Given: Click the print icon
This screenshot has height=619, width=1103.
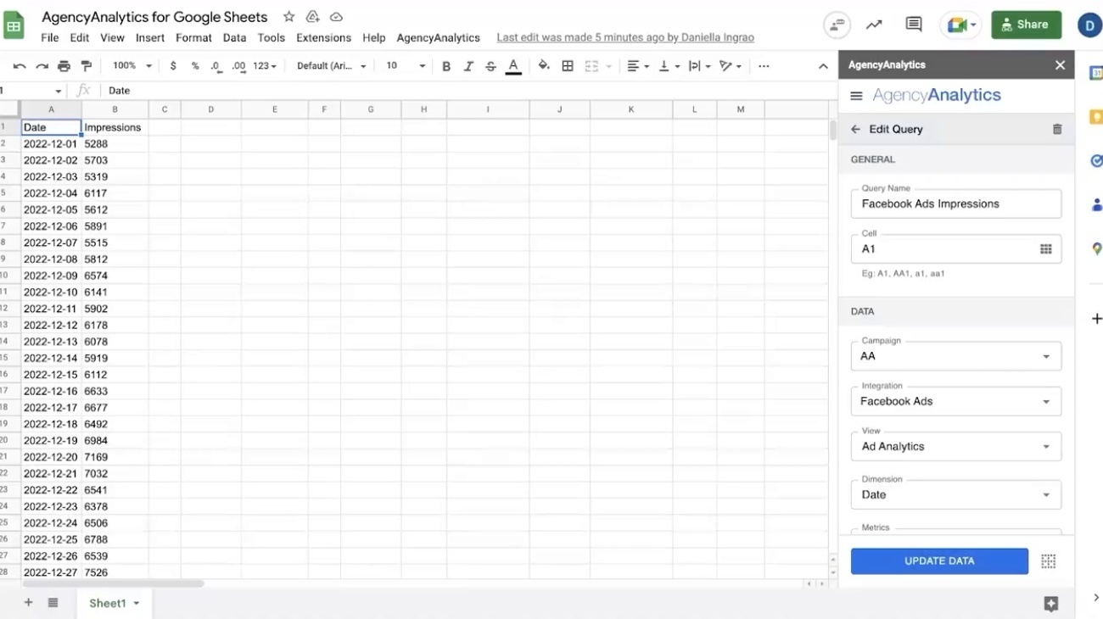Looking at the screenshot, I should [64, 66].
